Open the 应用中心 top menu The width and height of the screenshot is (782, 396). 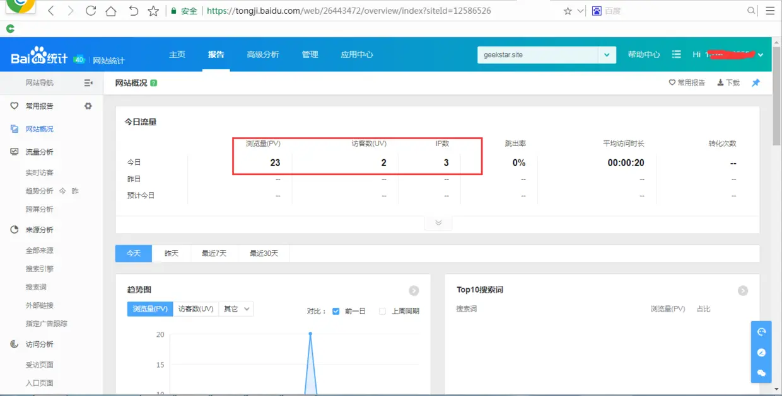click(357, 55)
